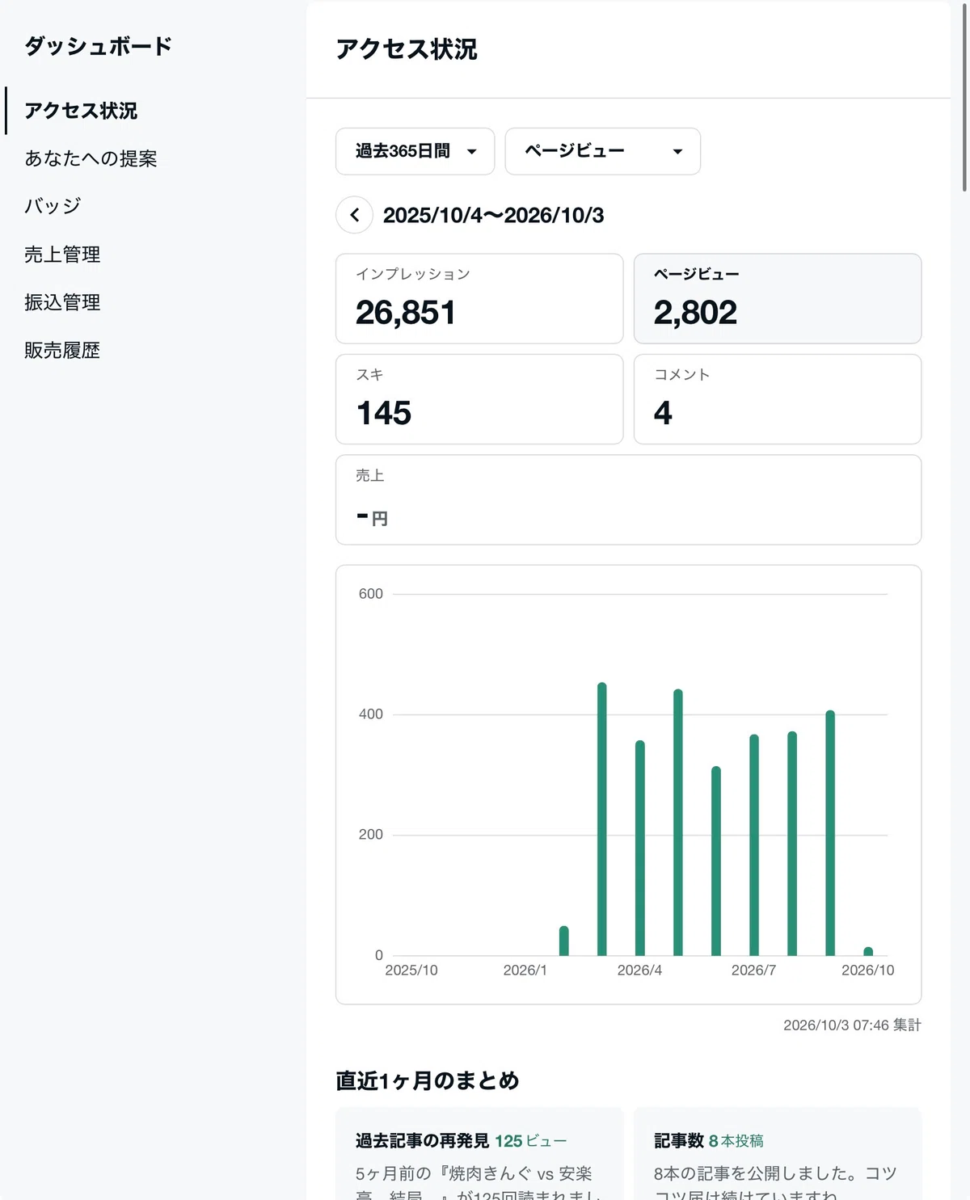Viewport: 970px width, 1200px height.
Task: Select the コメント 4 card
Action: pos(778,399)
